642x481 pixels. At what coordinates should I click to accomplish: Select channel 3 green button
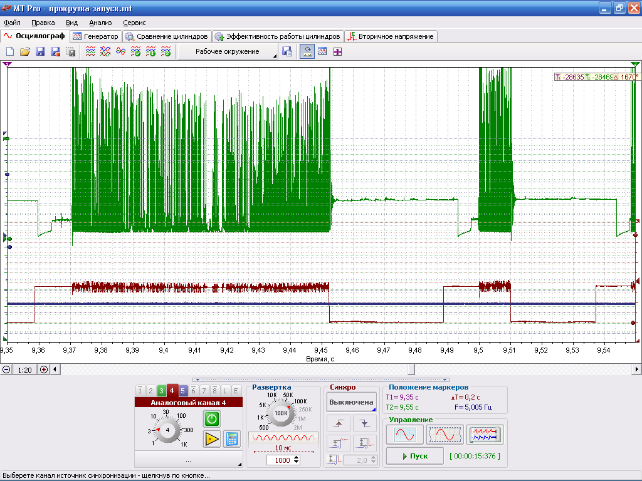[x=161, y=391]
